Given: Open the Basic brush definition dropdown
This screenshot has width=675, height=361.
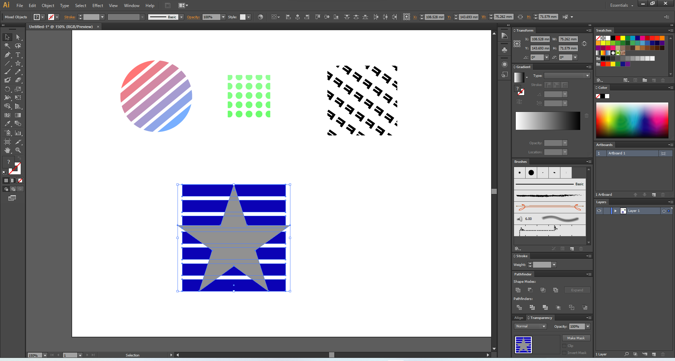Looking at the screenshot, I should 181,17.
